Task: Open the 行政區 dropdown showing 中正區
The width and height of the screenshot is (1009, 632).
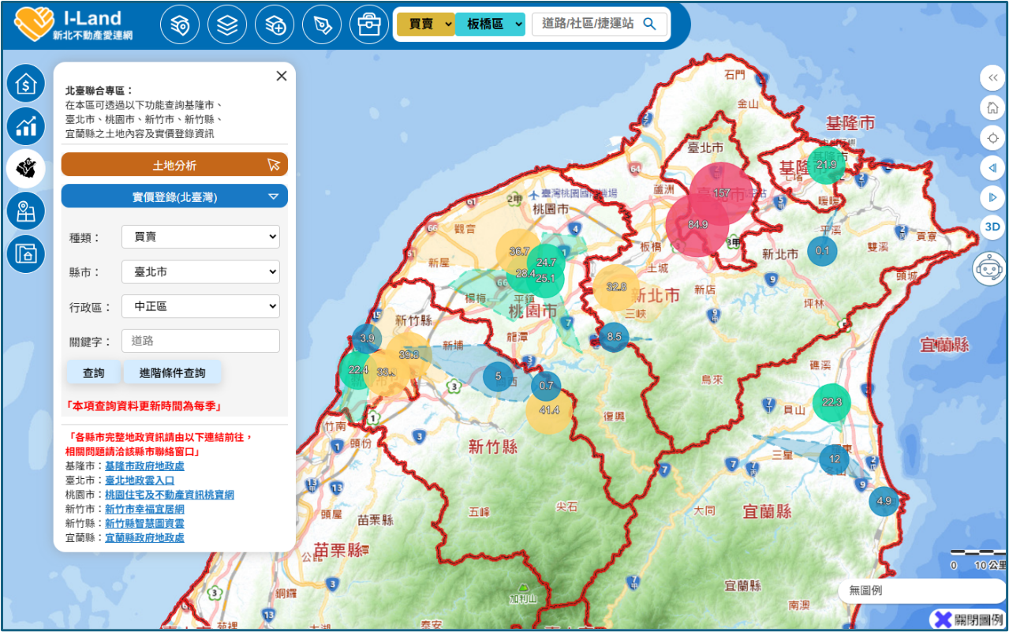Action: [200, 306]
